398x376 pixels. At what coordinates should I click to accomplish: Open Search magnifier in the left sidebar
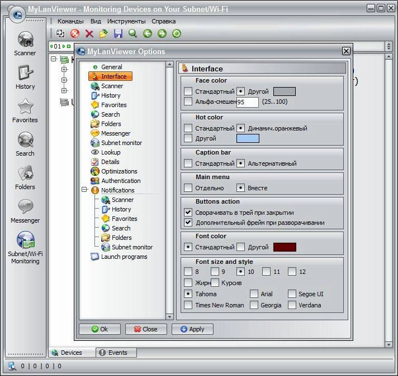(25, 139)
